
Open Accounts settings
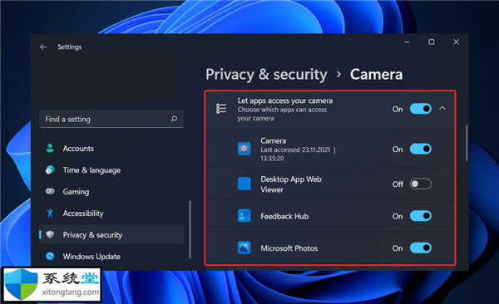(111, 149)
